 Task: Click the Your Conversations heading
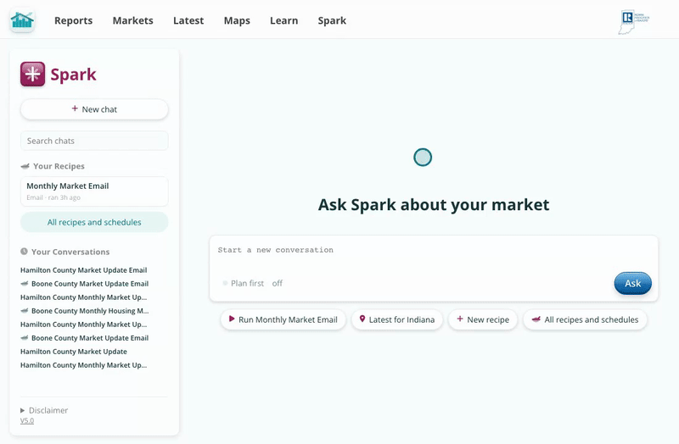(x=70, y=252)
